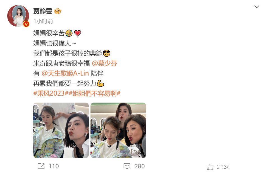The image size is (267, 172).
Task: Click the repost share icon
Action: pyautogui.click(x=41, y=166)
